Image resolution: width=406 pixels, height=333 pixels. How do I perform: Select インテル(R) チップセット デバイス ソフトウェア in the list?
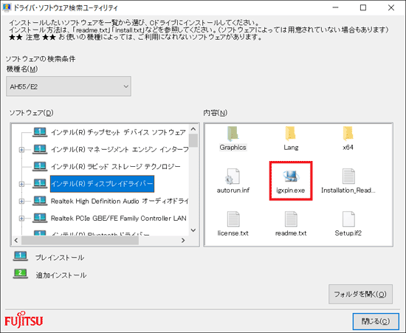[x=118, y=132]
